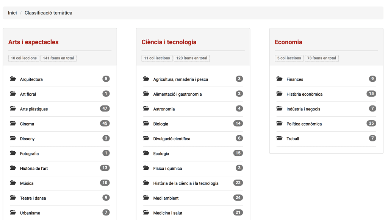Open the Ciència i tecnologia heading
This screenshot has height=220, width=388.
point(169,42)
